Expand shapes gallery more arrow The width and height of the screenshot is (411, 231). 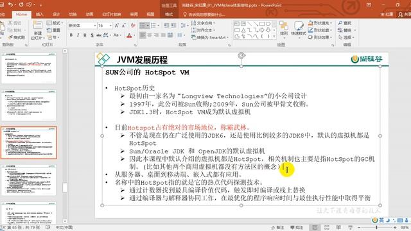tap(274, 37)
